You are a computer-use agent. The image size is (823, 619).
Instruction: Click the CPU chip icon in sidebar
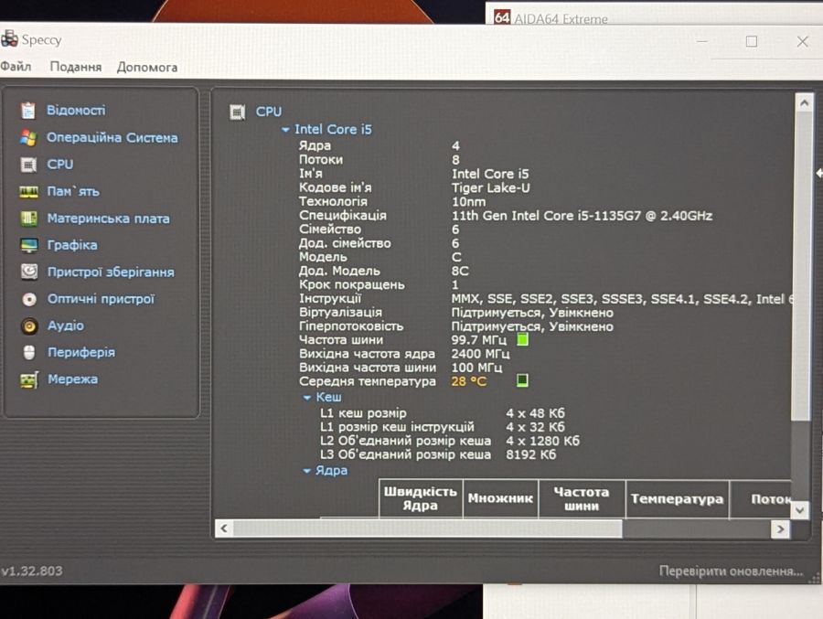click(x=28, y=165)
